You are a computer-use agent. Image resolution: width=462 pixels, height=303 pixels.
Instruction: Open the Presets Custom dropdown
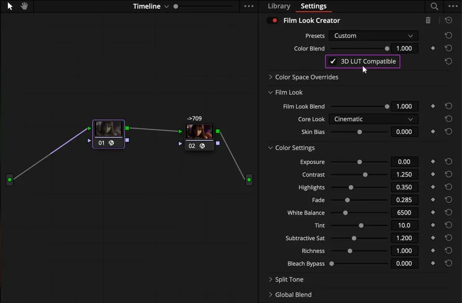coord(373,35)
